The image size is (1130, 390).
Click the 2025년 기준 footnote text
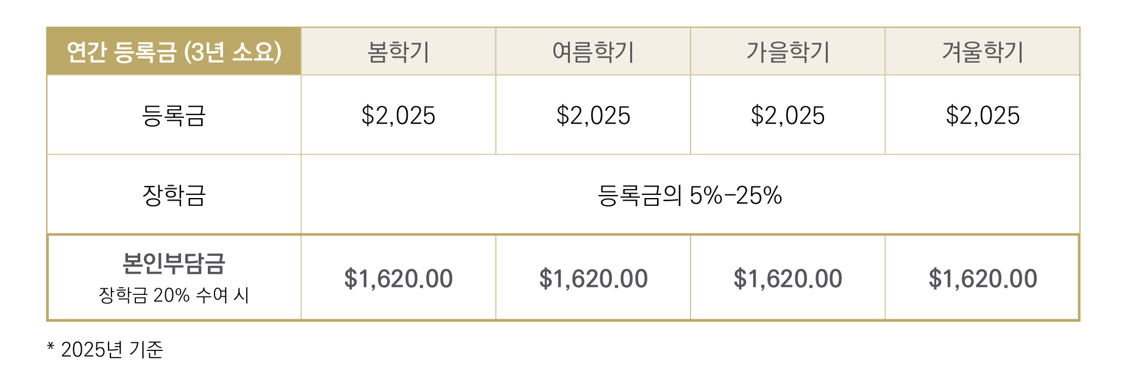coord(112,350)
